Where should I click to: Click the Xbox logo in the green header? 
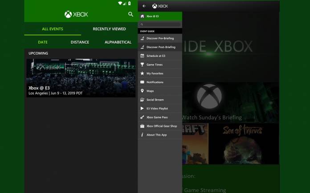pyautogui.click(x=76, y=14)
